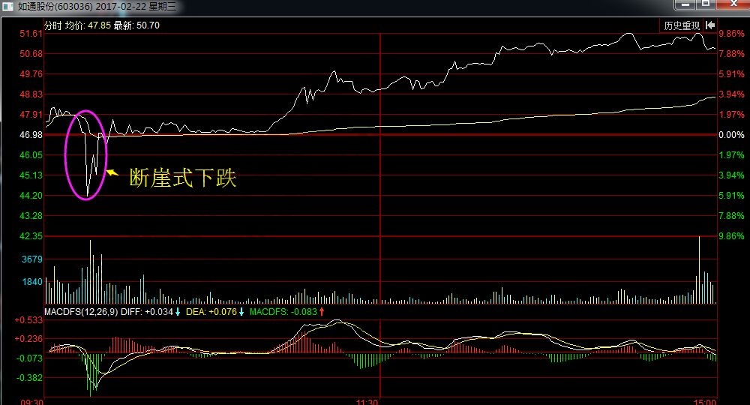
Task: Click the left arrow icon beside 历史重现
Action: pyautogui.click(x=709, y=25)
